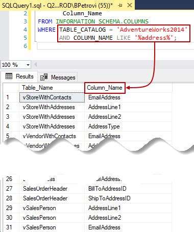Click the FROM keyword on line 3
Screen dimensions: 194x232
pyautogui.click(x=45, y=21)
